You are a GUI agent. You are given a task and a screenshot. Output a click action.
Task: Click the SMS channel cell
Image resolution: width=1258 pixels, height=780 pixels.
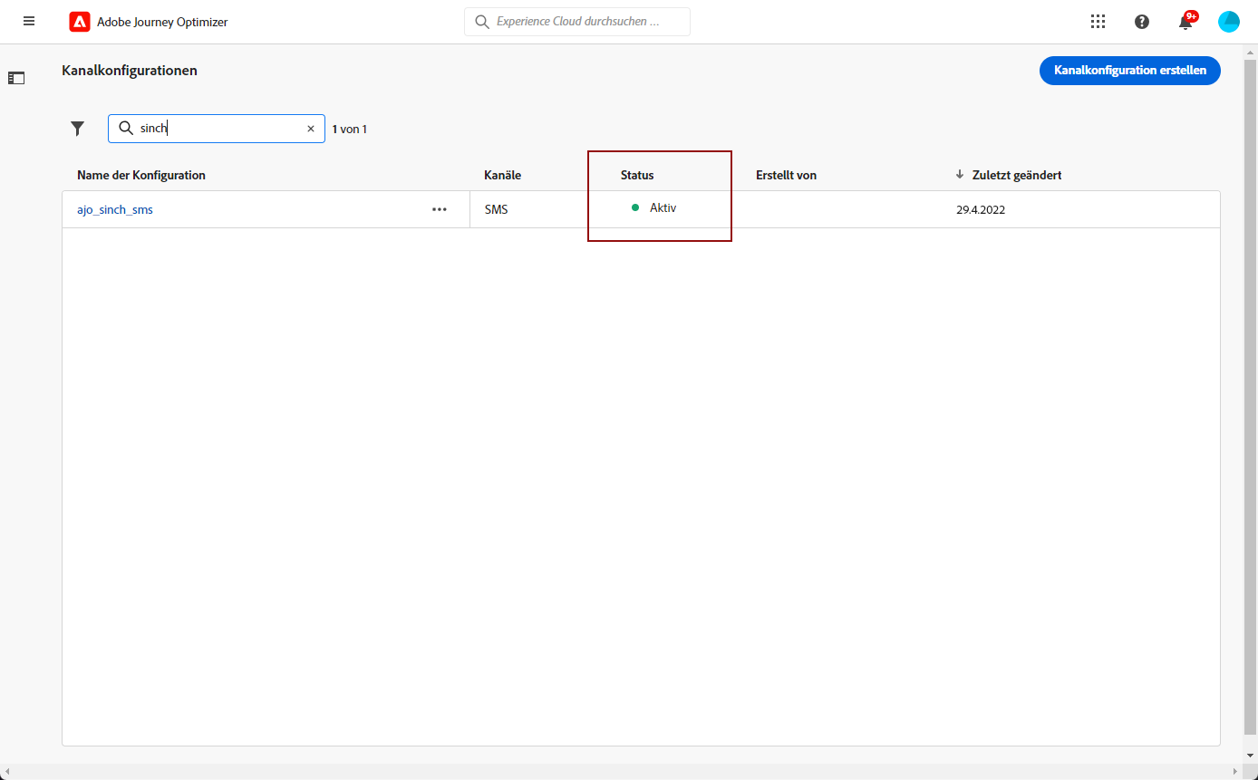tap(497, 209)
